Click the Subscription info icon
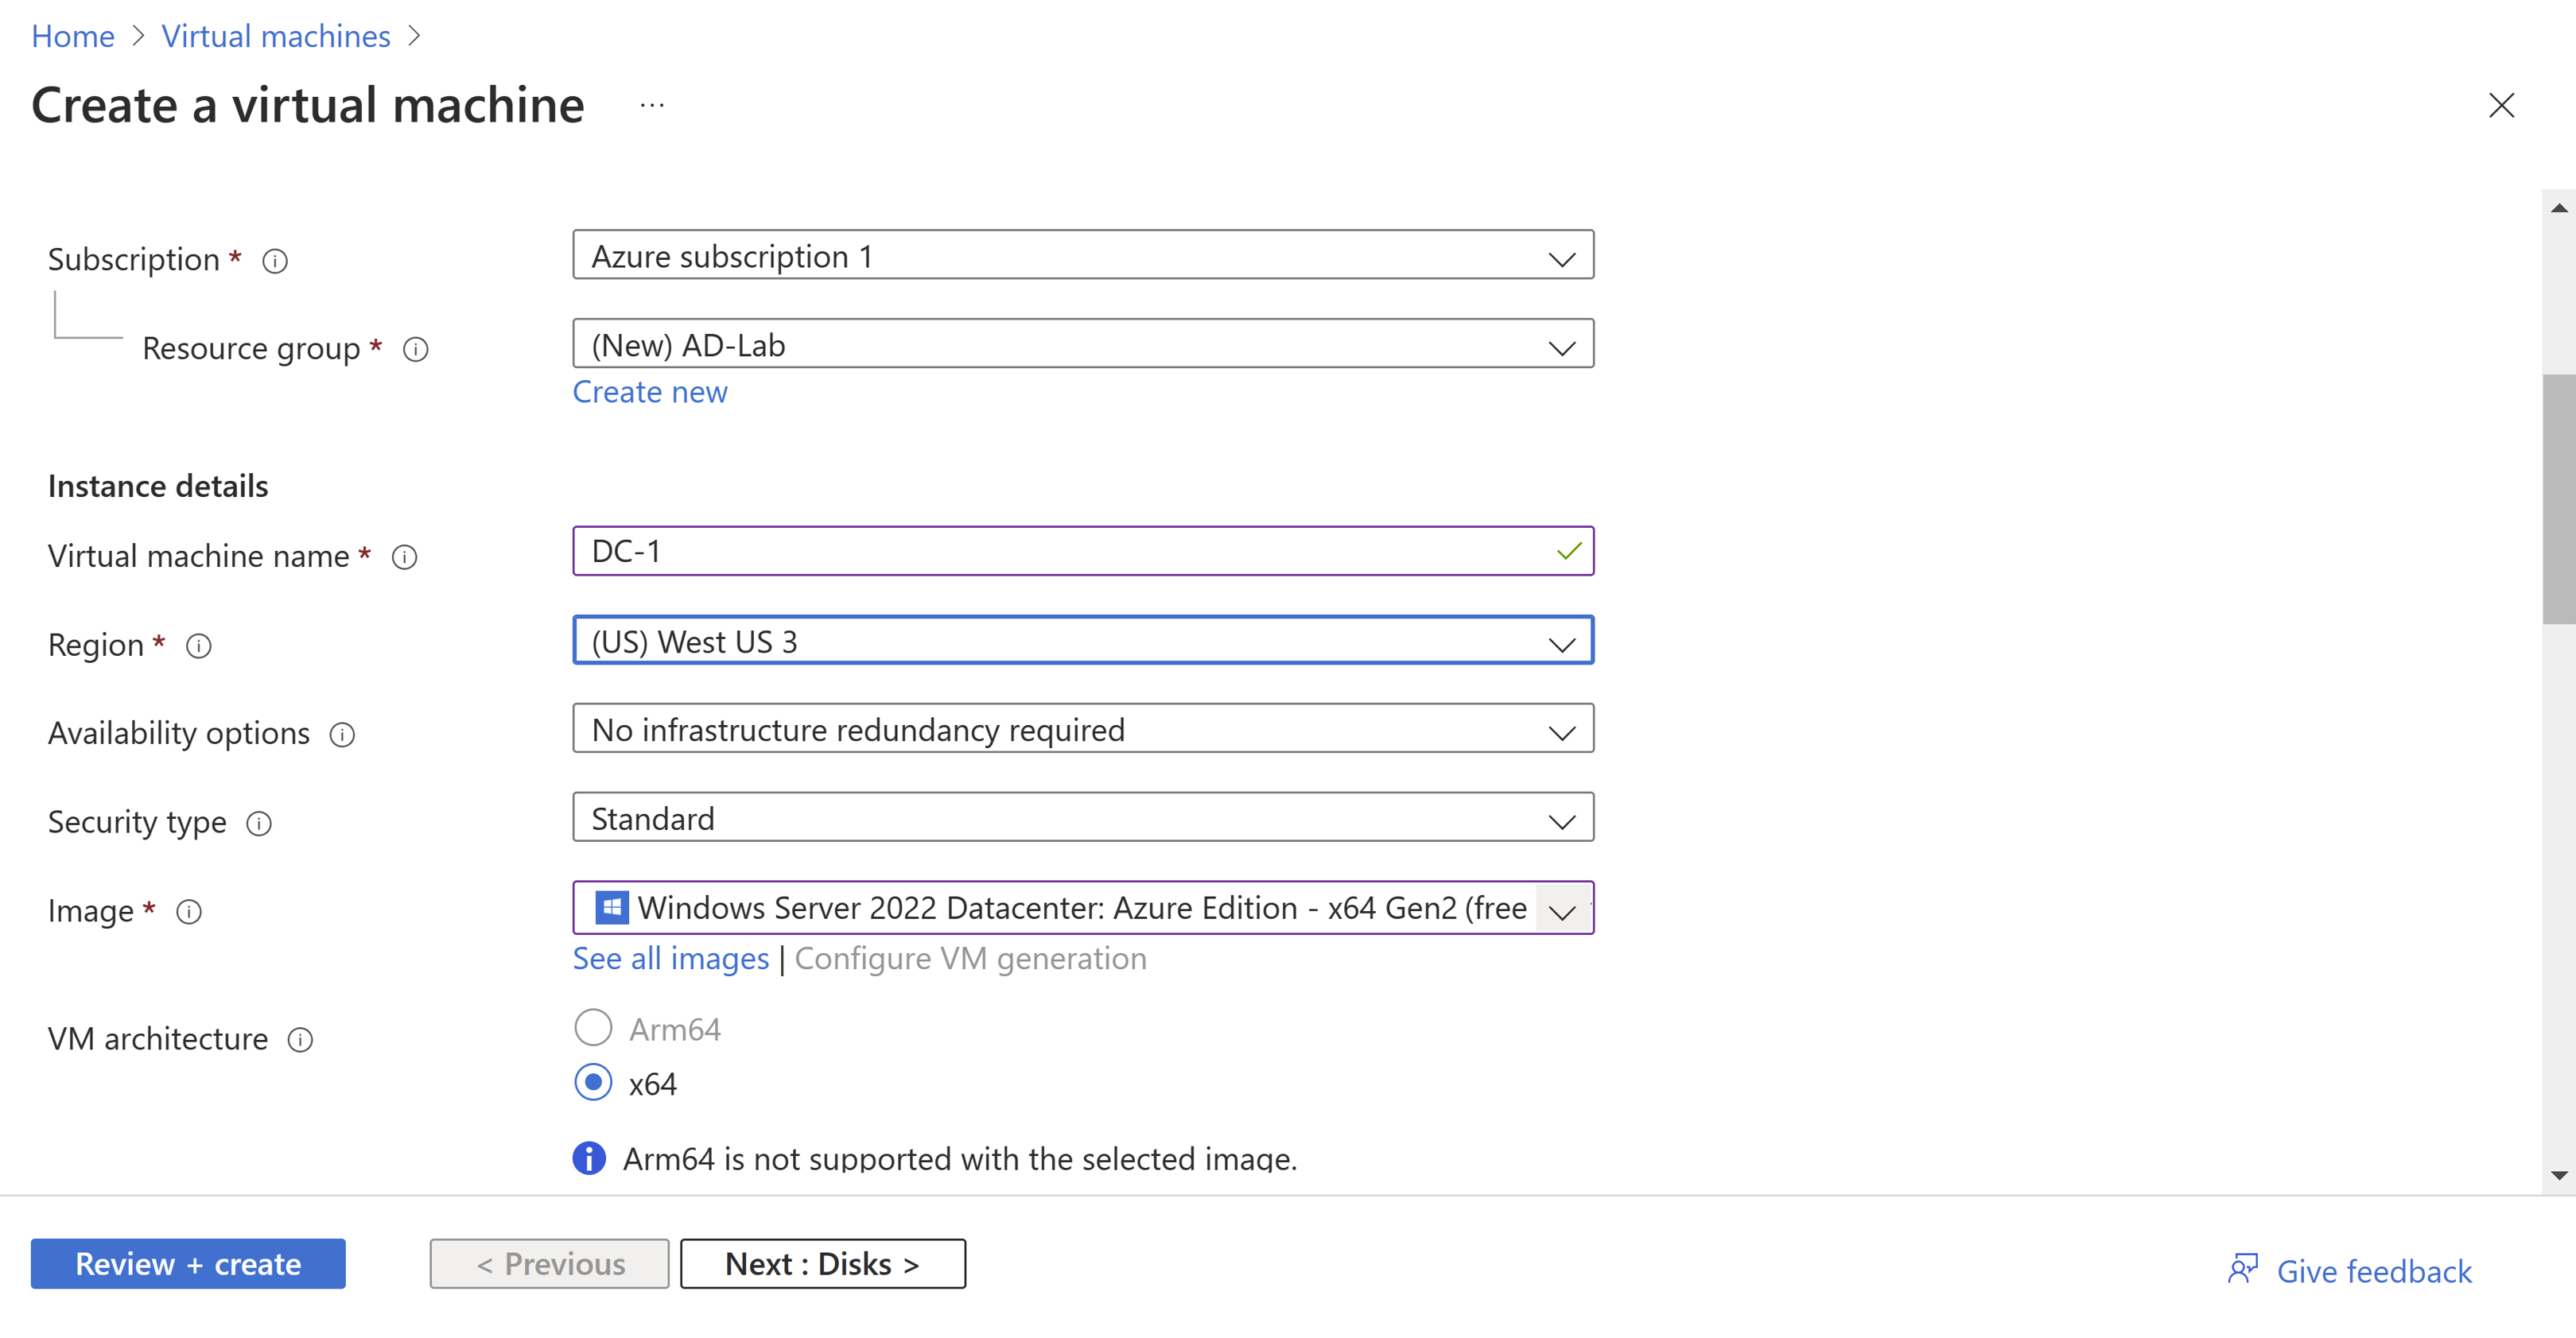Image resolution: width=2576 pixels, height=1338 pixels. [x=274, y=261]
